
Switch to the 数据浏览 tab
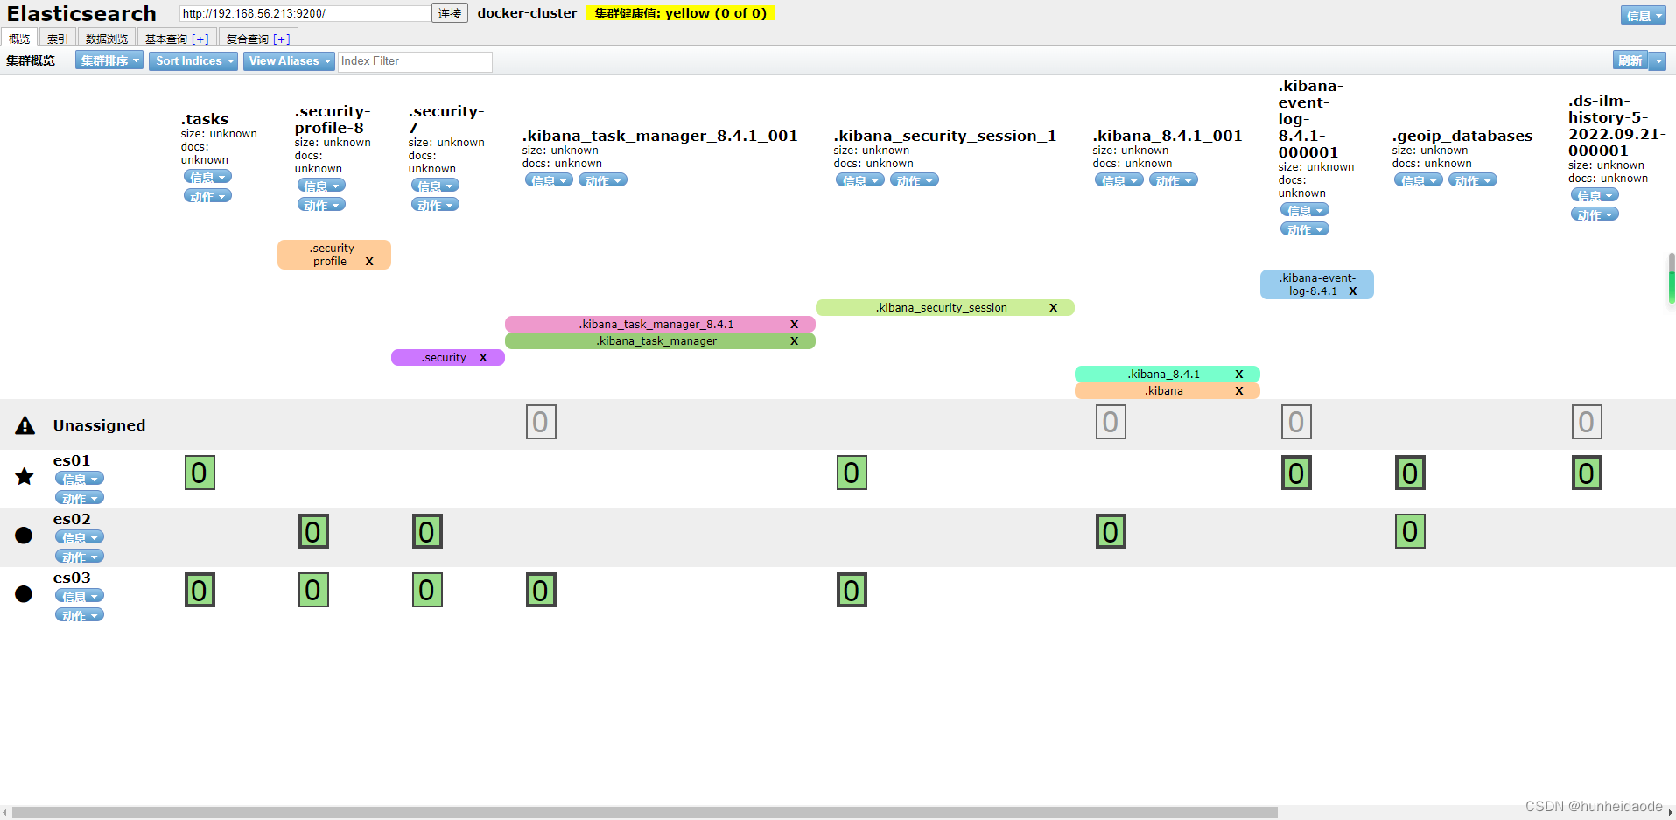click(106, 38)
